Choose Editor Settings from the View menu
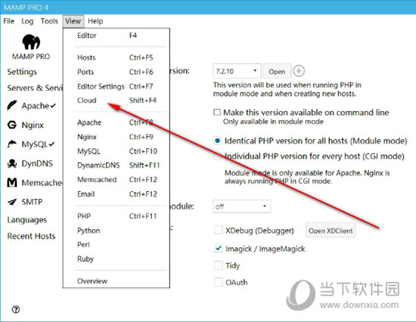Image resolution: width=416 pixels, height=322 pixels. coord(116,86)
